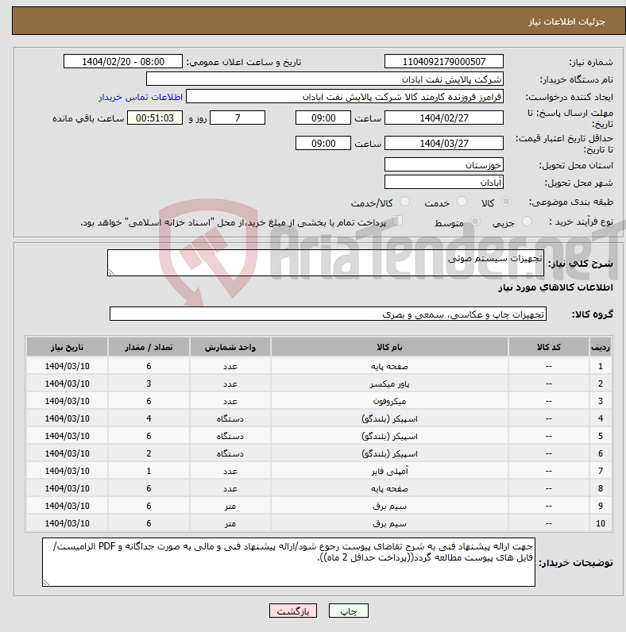Click the ردیف column header
The image size is (626, 632).
click(x=601, y=348)
